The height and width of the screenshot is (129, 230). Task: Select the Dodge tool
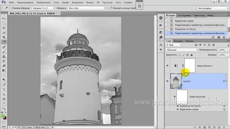[x=4, y=80]
